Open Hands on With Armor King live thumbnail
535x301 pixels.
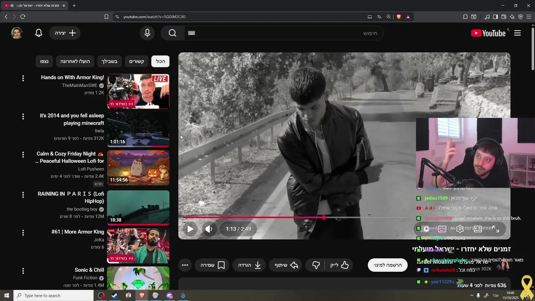[x=138, y=91]
